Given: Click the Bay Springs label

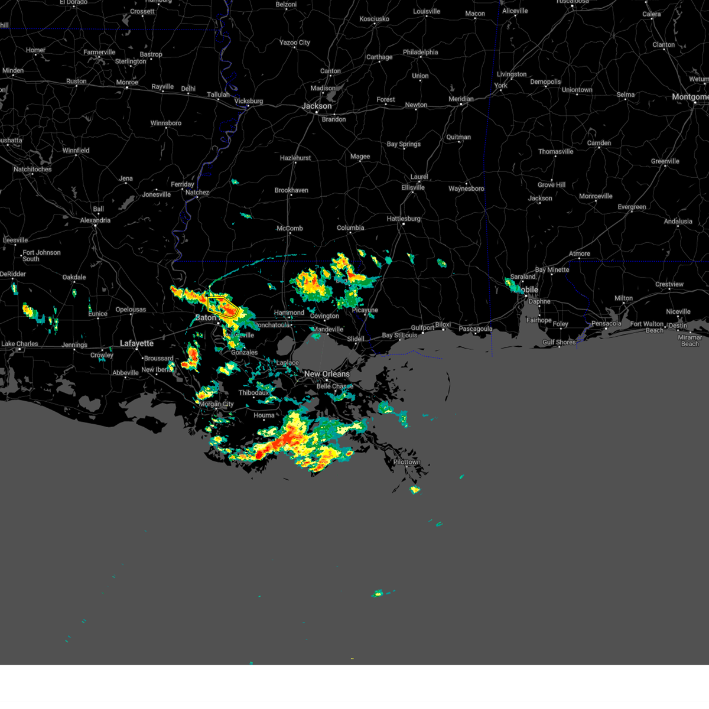Looking at the screenshot, I should click(x=404, y=144).
